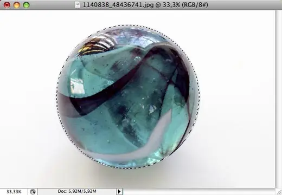The image size is (282, 195).
Task: Click the Doc: 5,92M/5,92M status text
Action: coord(77,191)
